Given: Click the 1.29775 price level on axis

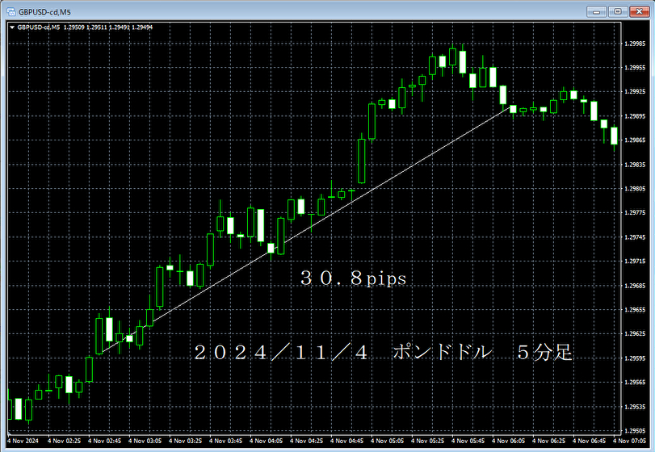Looking at the screenshot, I should [x=636, y=213].
